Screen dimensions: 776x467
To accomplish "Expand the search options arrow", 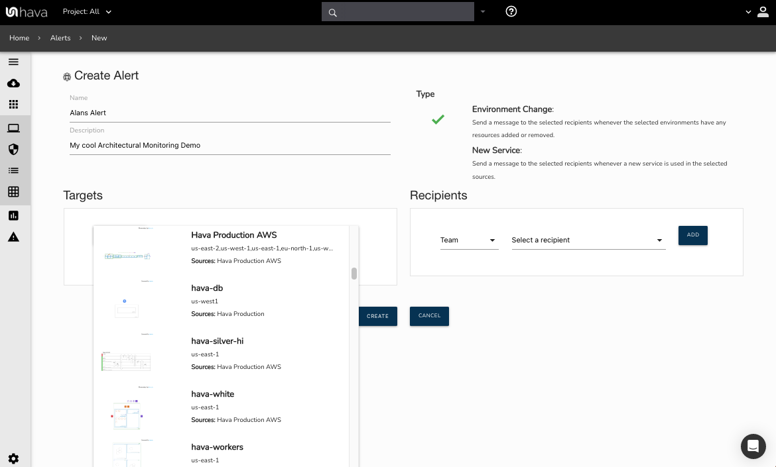I will [x=483, y=12].
